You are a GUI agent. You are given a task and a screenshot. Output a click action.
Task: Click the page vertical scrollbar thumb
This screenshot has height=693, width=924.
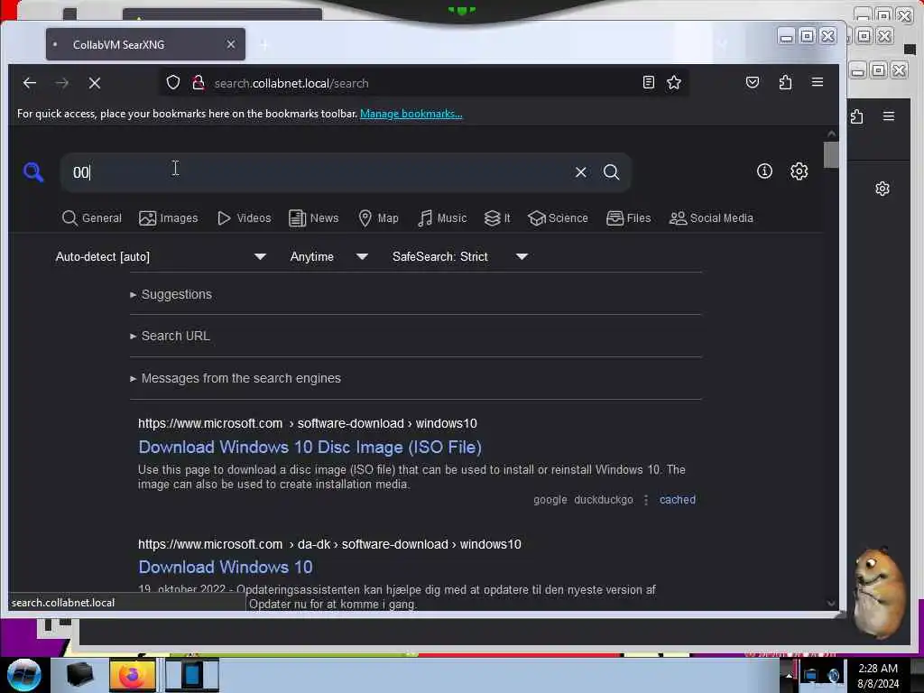coord(831,154)
